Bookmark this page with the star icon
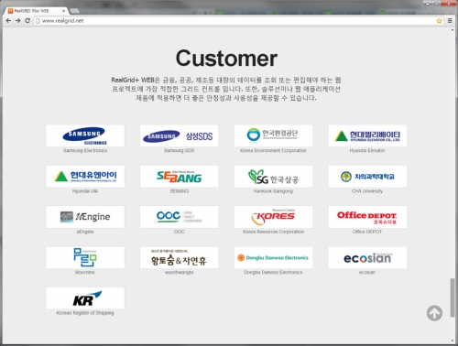The height and width of the screenshot is (346, 458). pyautogui.click(x=439, y=21)
